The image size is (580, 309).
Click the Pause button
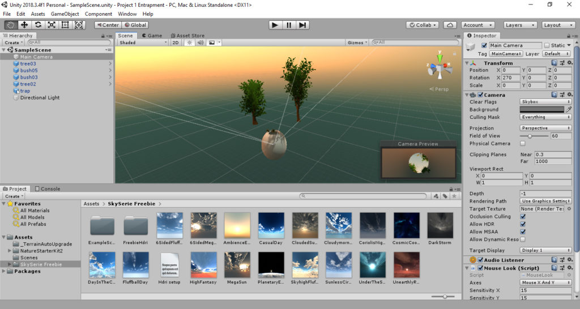tap(288, 25)
